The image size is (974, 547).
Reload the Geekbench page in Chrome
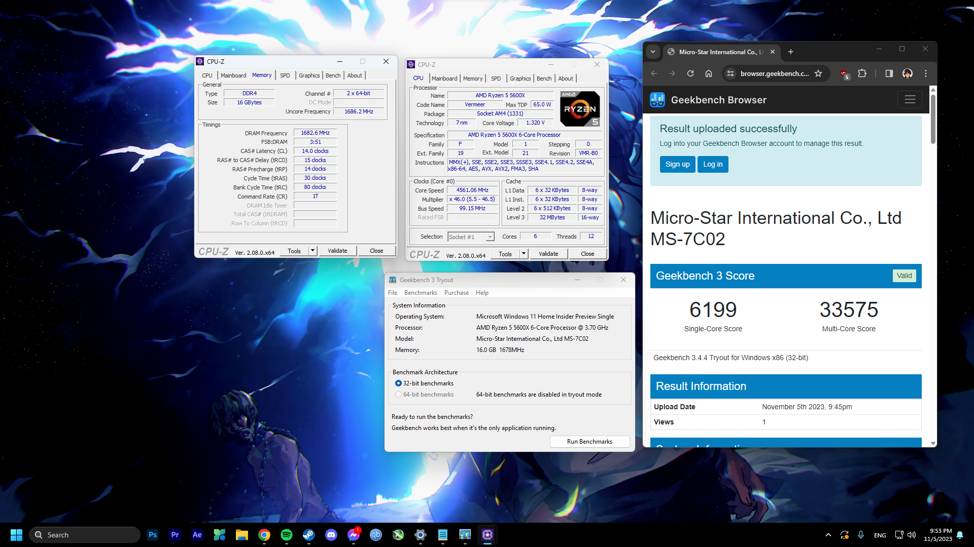690,73
